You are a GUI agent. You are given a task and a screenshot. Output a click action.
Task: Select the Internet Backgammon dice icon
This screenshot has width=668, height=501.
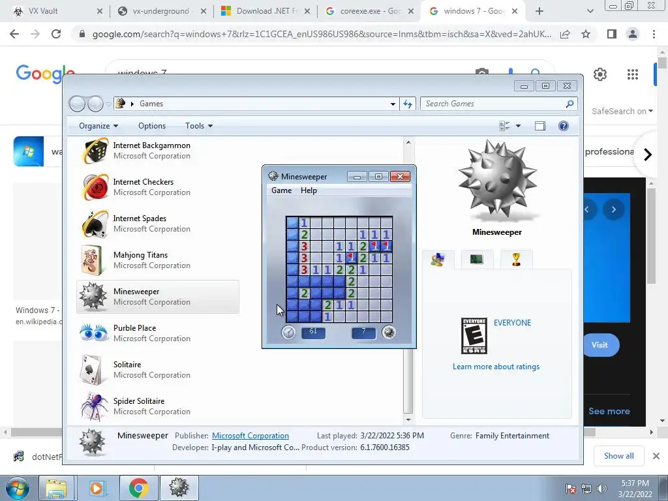95,151
